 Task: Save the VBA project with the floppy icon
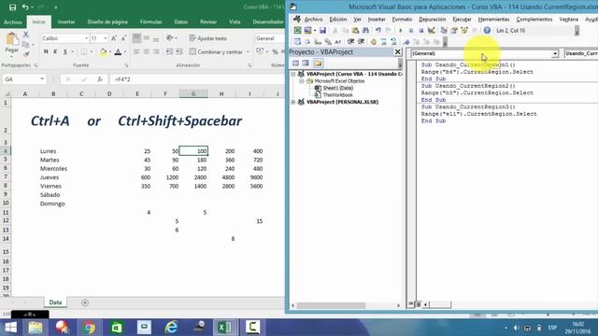[x=322, y=31]
